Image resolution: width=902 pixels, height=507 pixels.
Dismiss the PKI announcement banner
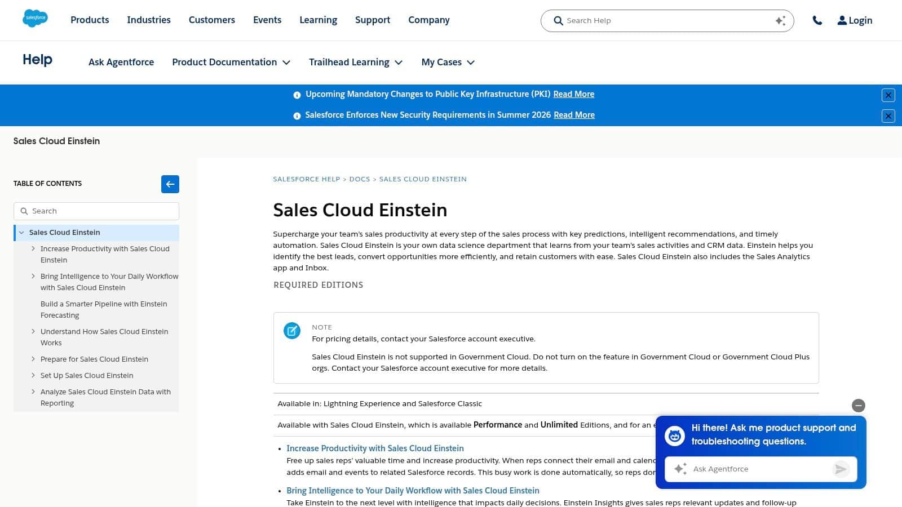(888, 95)
